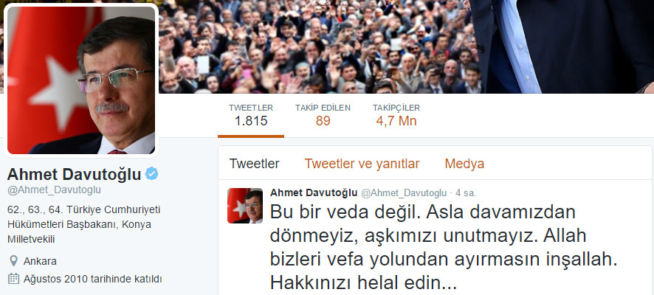654x295 pixels.
Task: Click the Ahmet Davutoğlu profile name heading
Action: click(x=75, y=175)
